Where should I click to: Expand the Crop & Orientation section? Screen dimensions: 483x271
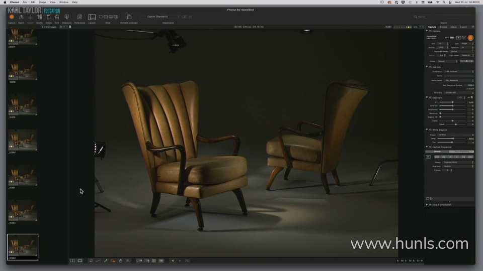(x=427, y=205)
